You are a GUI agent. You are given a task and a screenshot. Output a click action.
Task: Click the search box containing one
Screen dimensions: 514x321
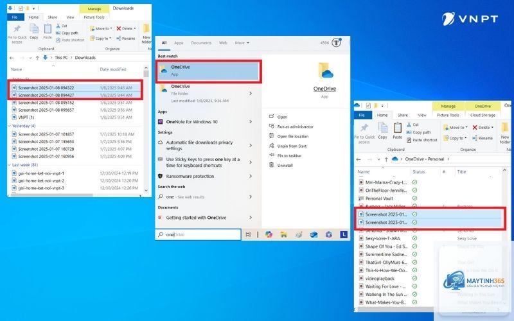(198, 234)
